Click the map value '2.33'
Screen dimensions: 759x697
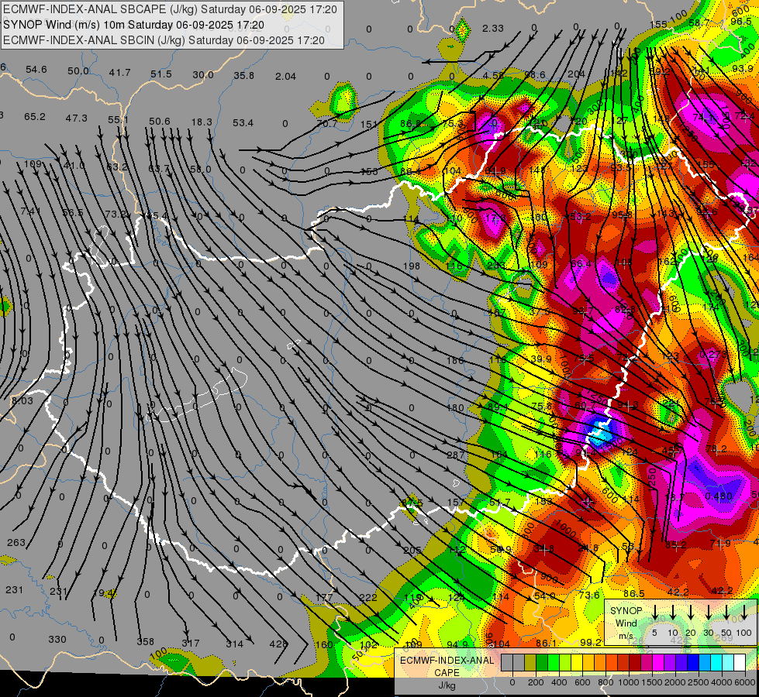pyautogui.click(x=493, y=29)
